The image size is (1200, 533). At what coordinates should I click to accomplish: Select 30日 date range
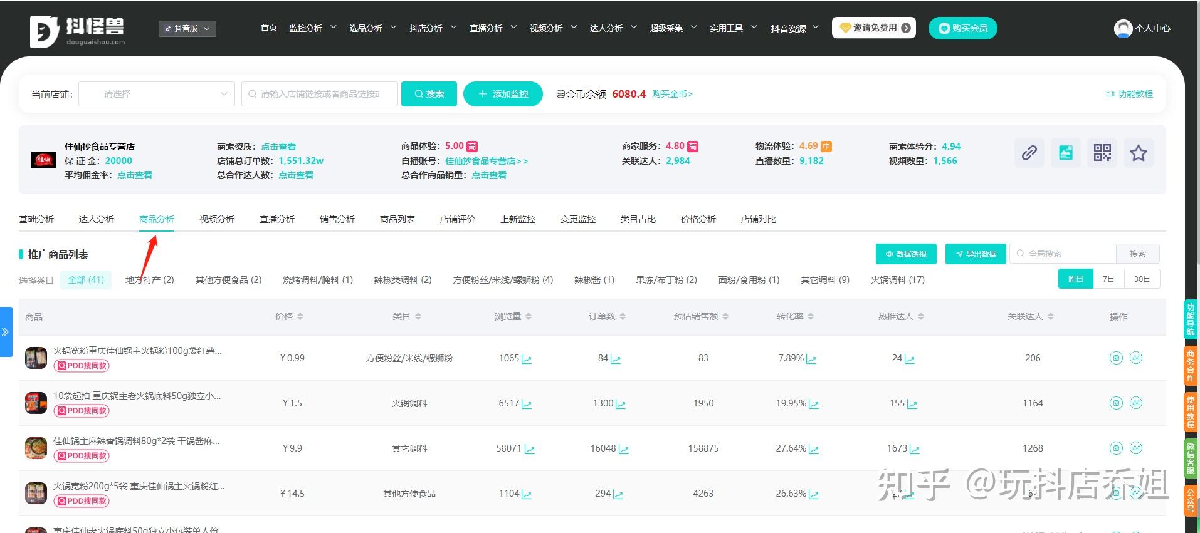click(1142, 279)
